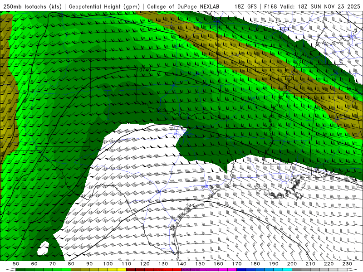Screen dimensions: 363x272
Task: Click the 210 value on the color scale
Action: coord(310,264)
